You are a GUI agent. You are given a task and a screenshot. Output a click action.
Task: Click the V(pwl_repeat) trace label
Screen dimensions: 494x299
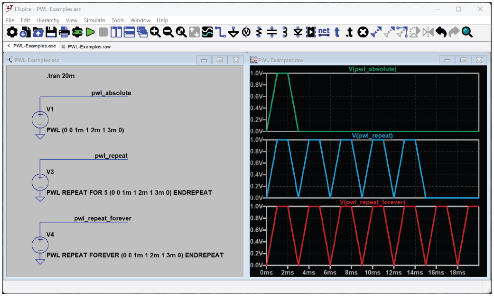tap(372, 136)
